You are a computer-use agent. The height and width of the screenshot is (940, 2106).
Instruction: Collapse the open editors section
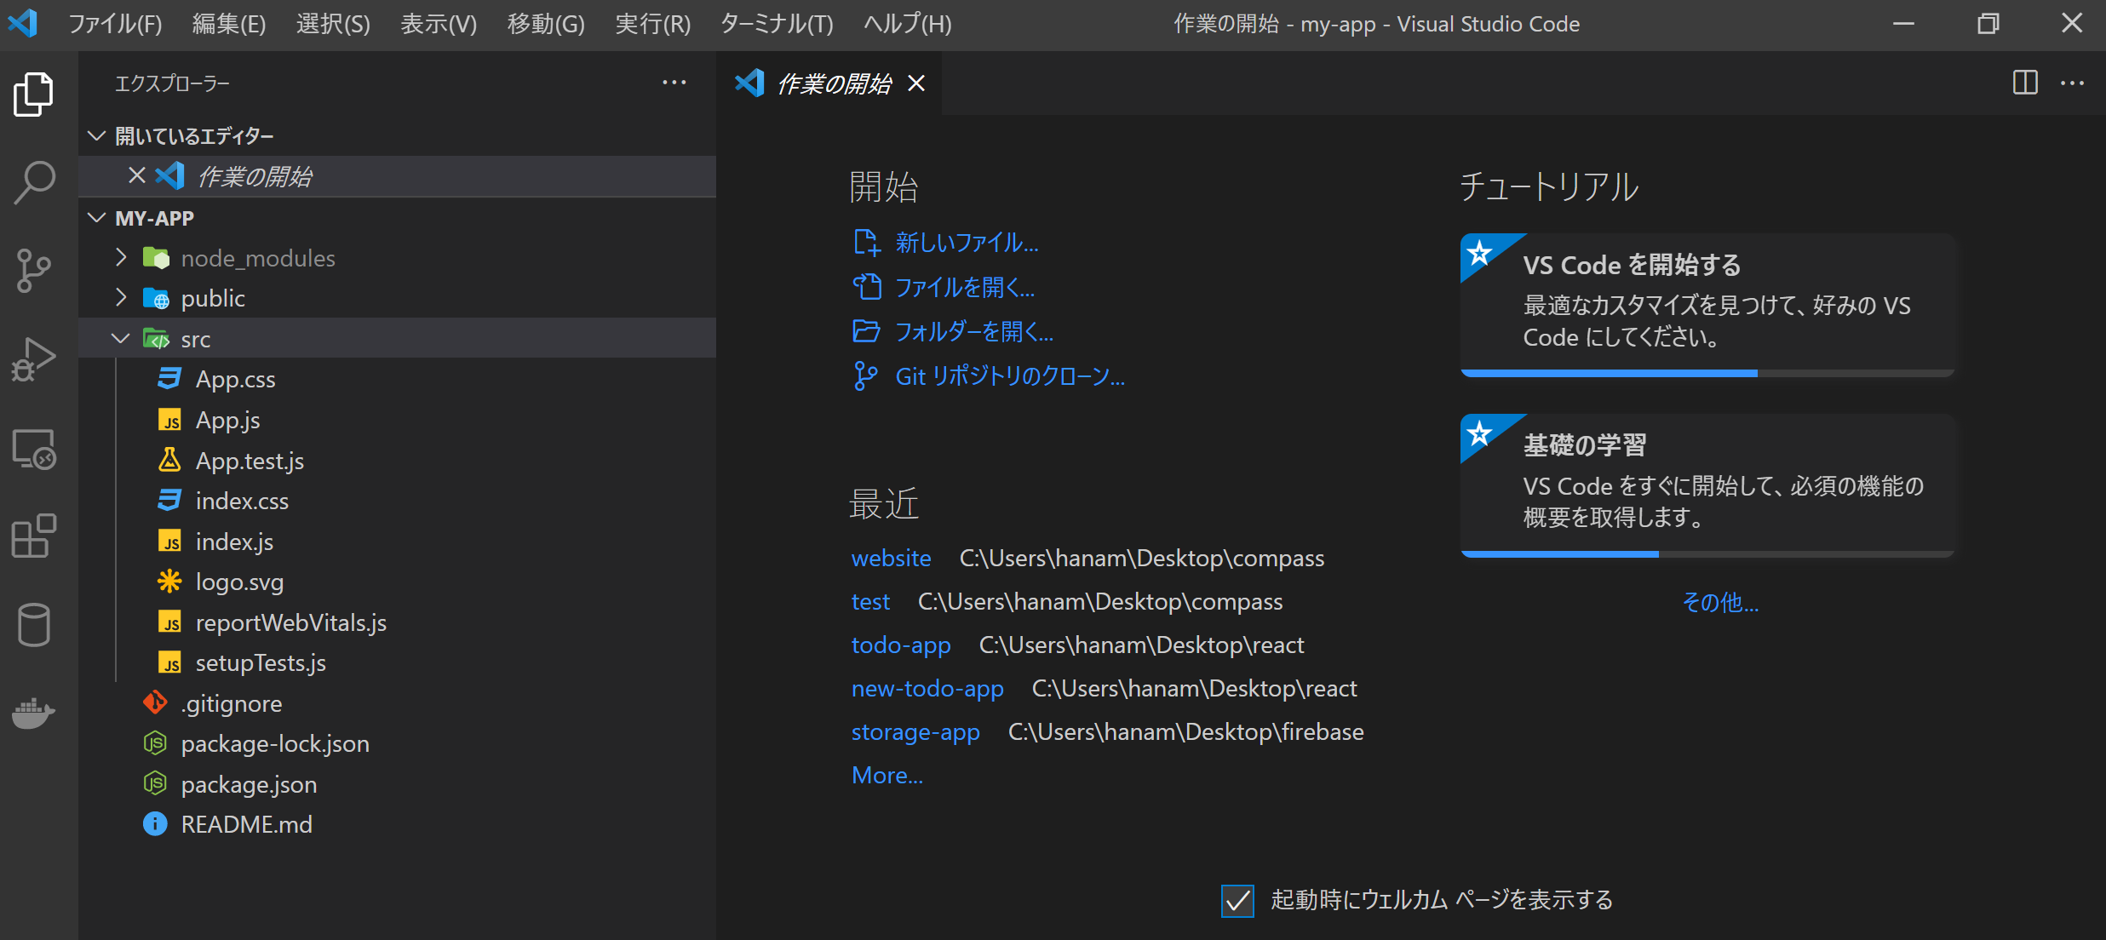click(97, 136)
